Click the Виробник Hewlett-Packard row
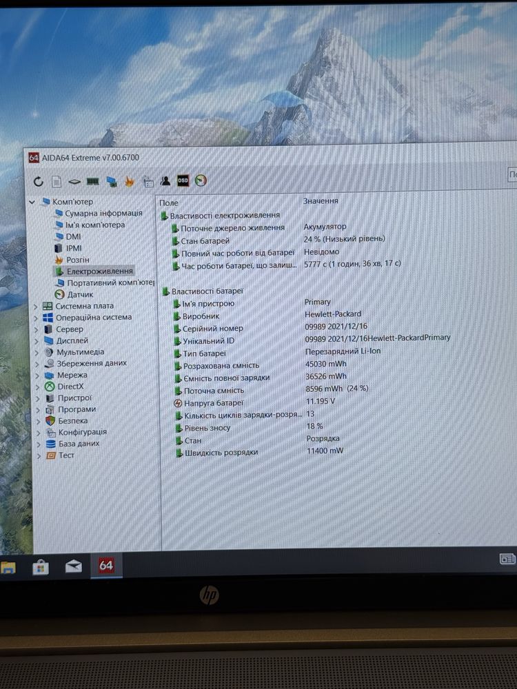 [x=267, y=315]
